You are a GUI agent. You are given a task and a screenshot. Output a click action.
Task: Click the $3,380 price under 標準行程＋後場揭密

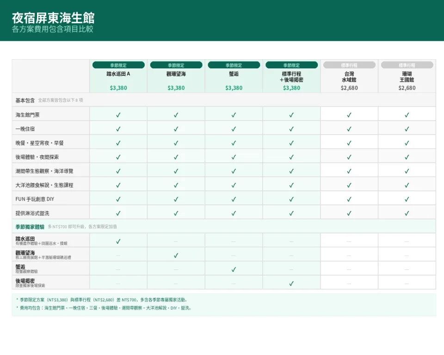point(292,88)
